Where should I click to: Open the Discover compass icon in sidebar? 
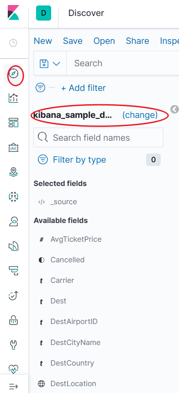coord(14,74)
